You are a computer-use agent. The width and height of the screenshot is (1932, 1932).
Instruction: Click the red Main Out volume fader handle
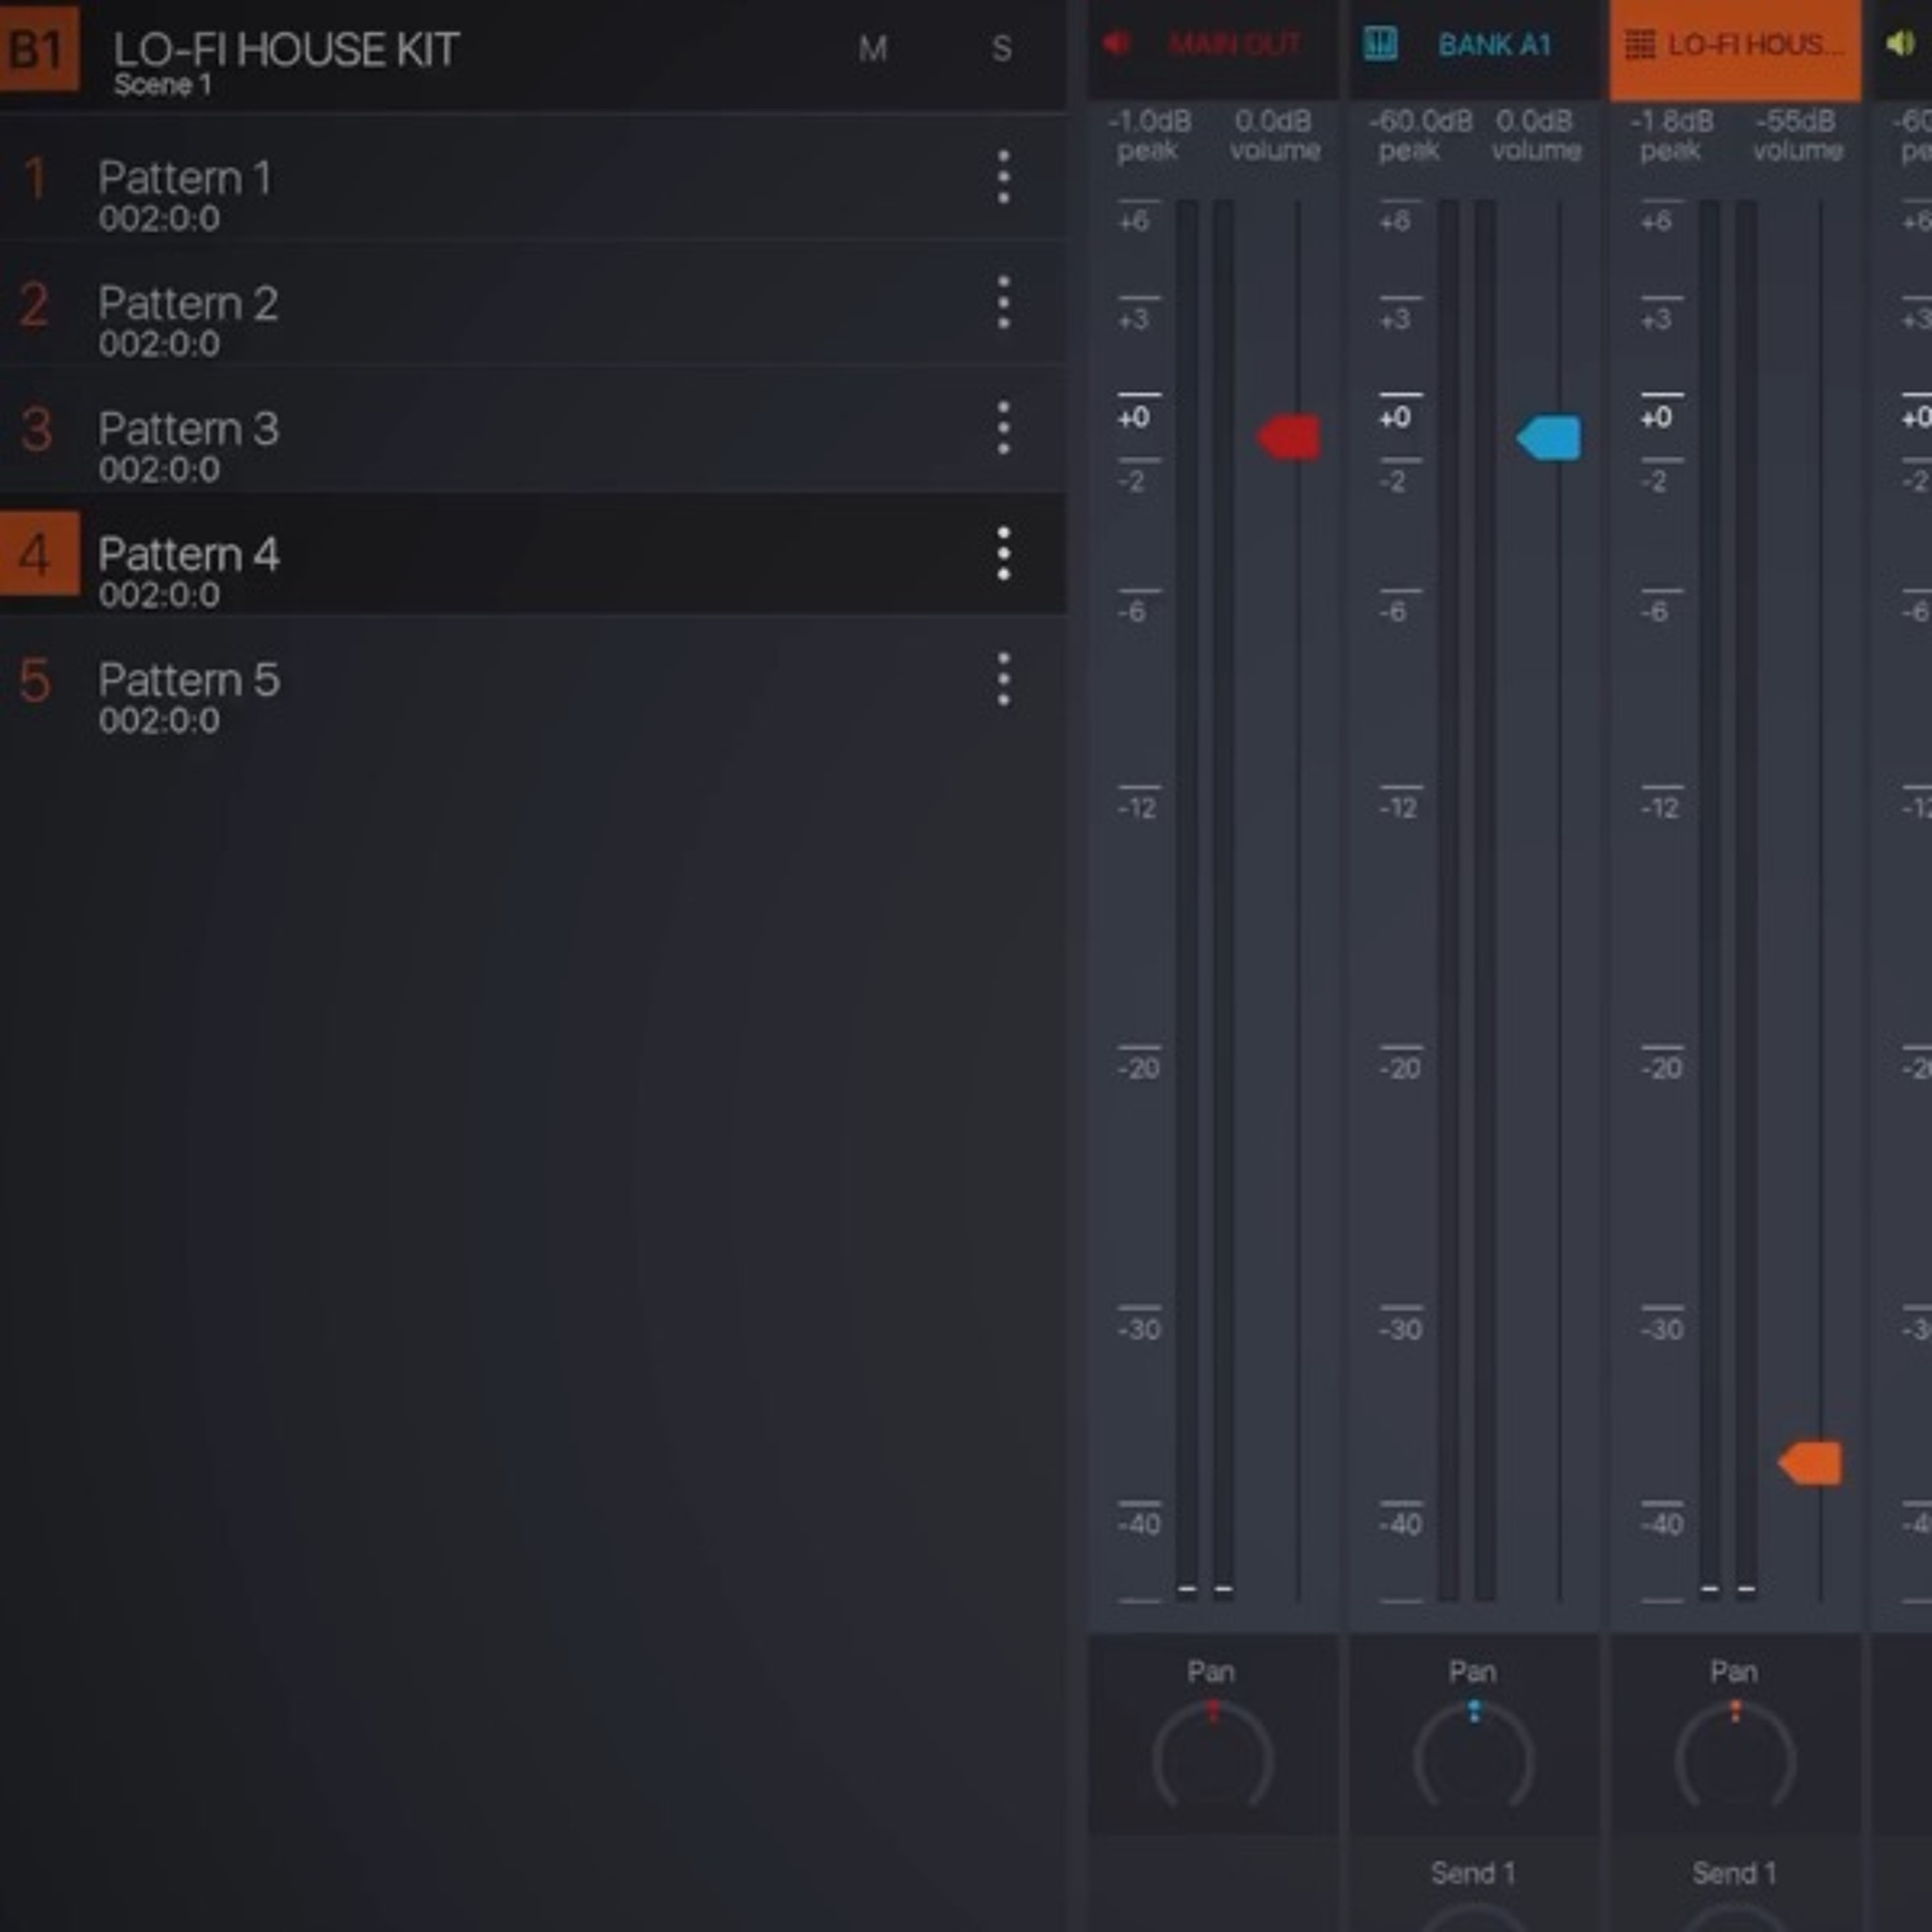[x=1288, y=437]
